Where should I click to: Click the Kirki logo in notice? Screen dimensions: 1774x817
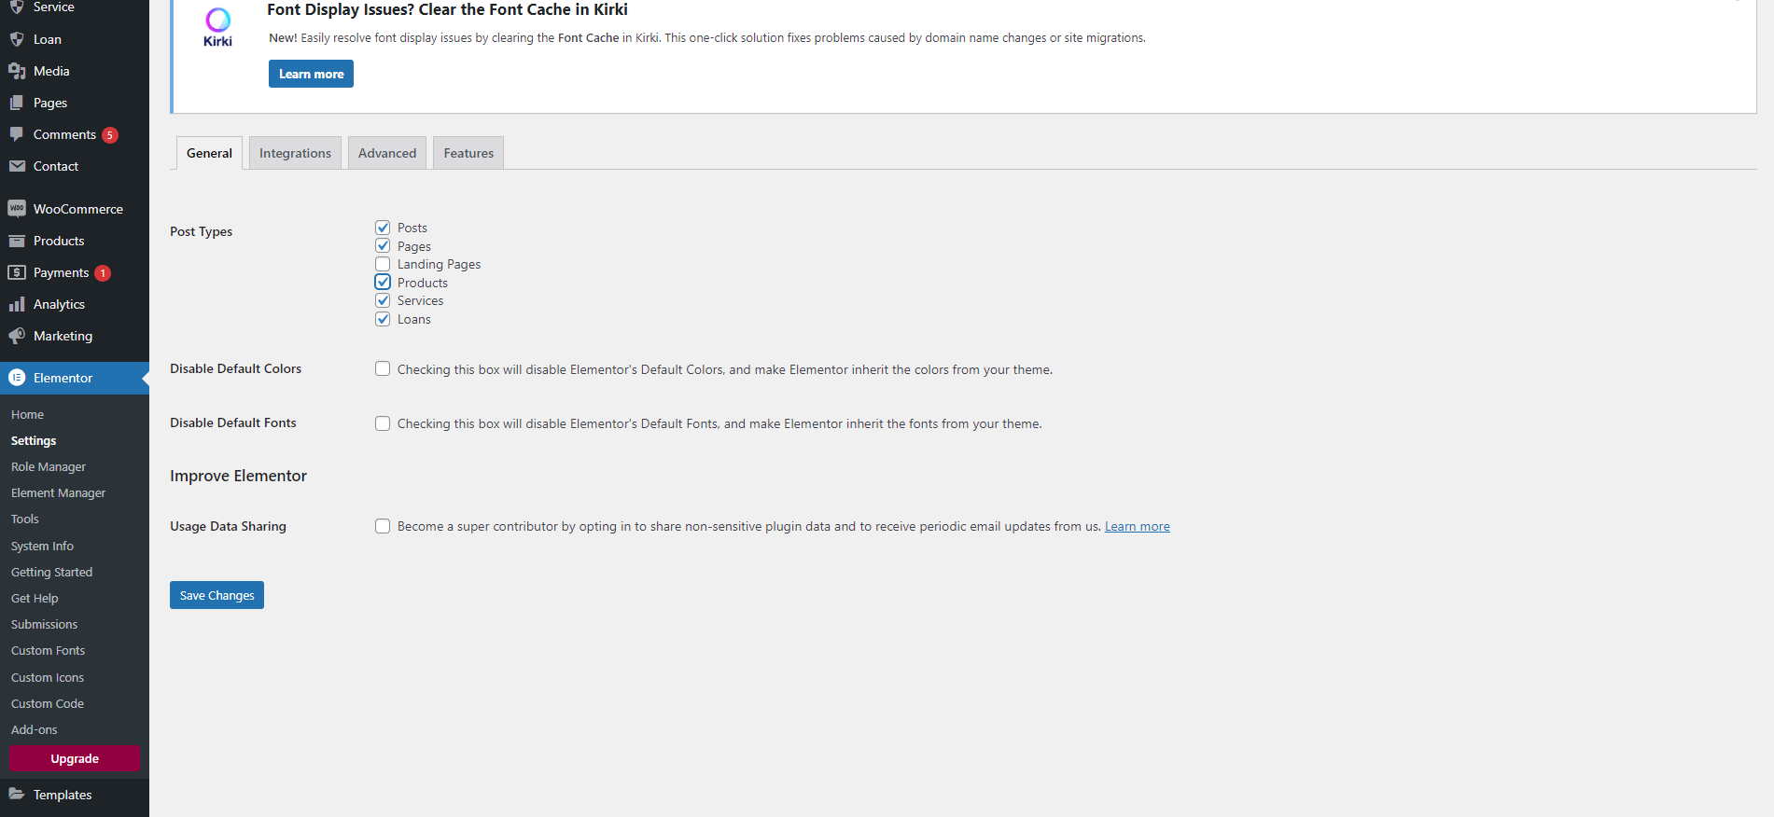217,27
